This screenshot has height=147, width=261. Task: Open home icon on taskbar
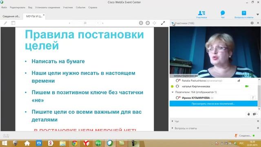pyautogui.click(x=27, y=143)
